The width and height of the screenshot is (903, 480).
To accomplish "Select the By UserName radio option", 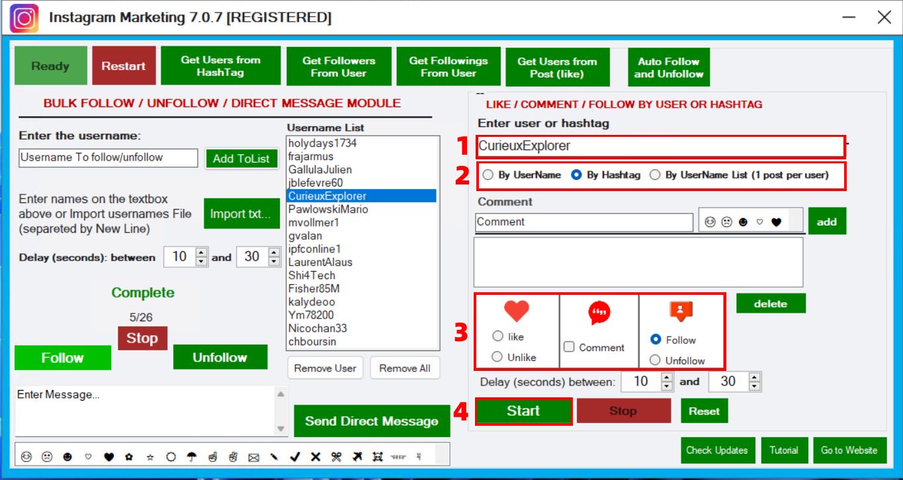I will tap(488, 175).
